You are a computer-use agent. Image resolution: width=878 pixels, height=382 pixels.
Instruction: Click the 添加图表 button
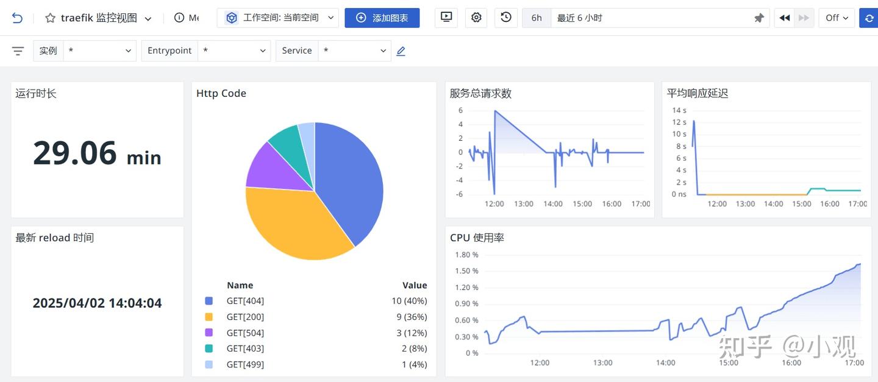(x=382, y=18)
